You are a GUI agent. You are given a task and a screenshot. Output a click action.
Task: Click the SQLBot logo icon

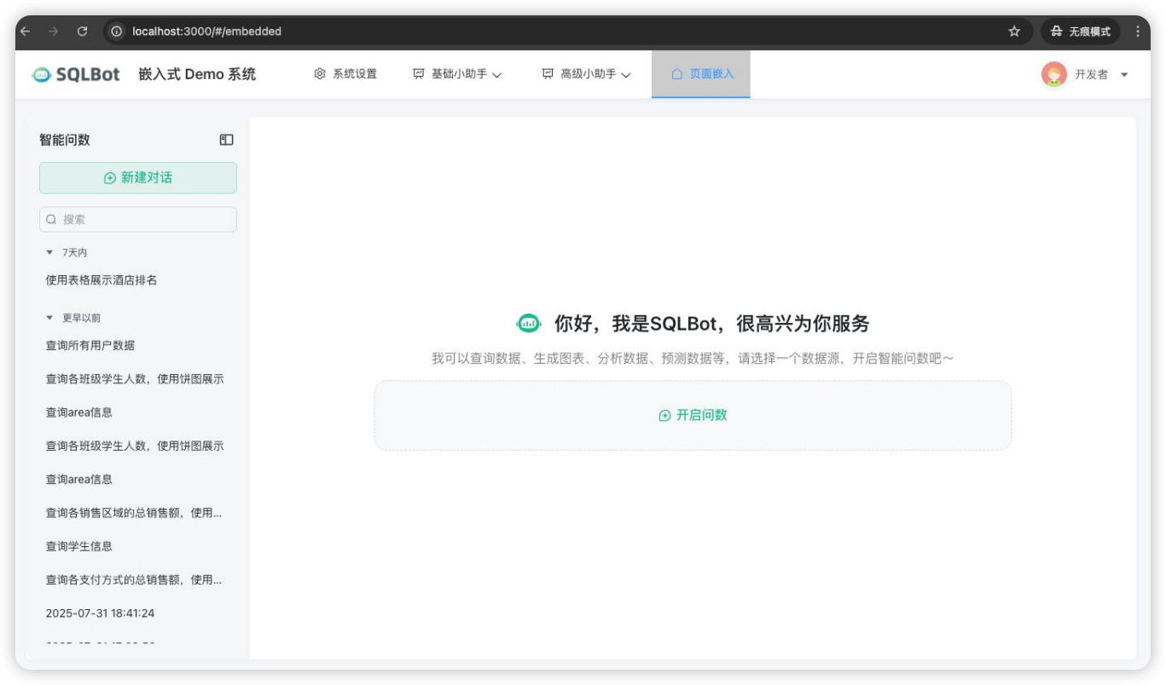40,73
